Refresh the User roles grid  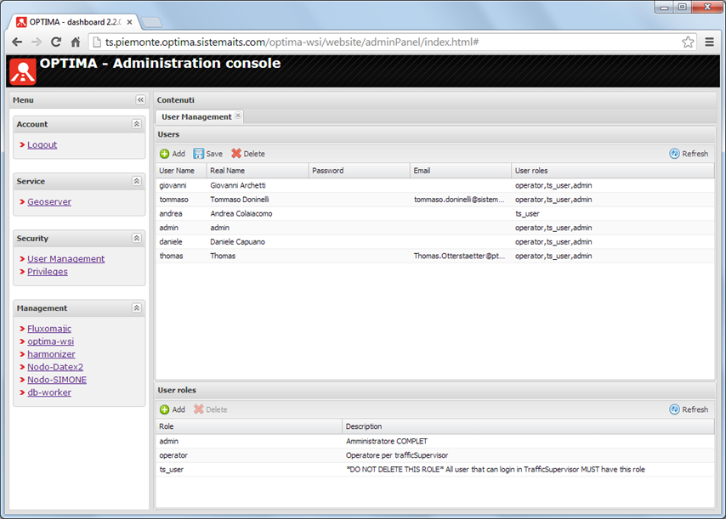(689, 409)
